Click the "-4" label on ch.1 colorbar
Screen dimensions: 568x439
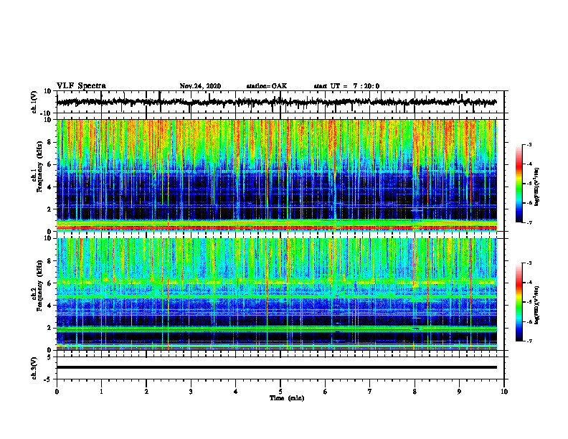(529, 164)
